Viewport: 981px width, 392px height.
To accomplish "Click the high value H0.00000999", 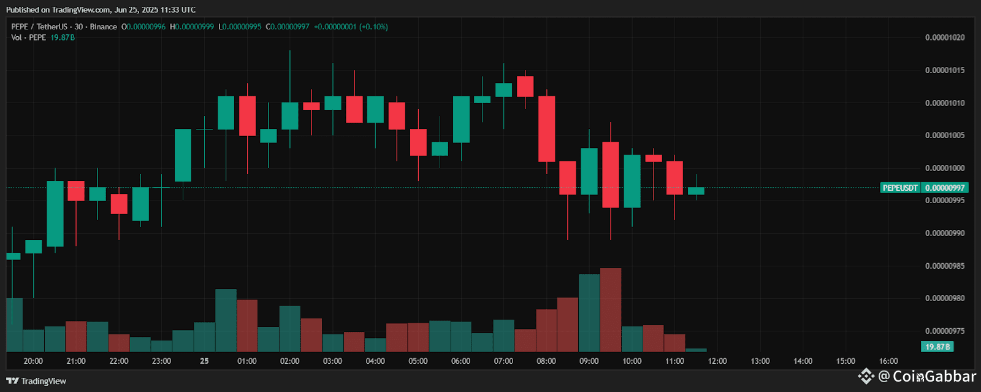I will (x=192, y=27).
